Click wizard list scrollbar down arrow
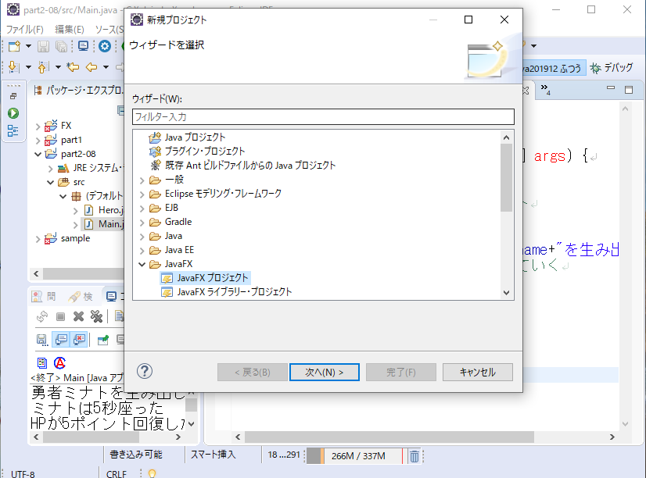Screen dimensions: 646x478 (506, 293)
